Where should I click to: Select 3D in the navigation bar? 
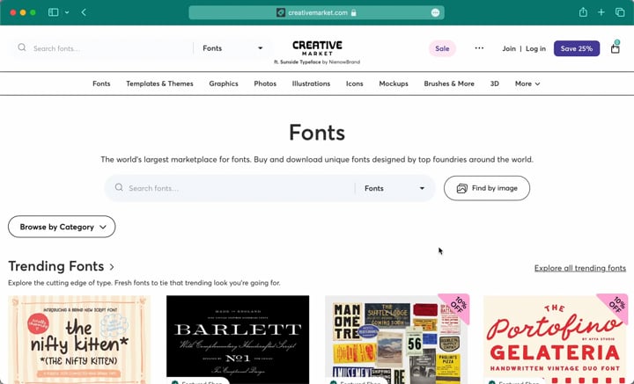click(495, 83)
